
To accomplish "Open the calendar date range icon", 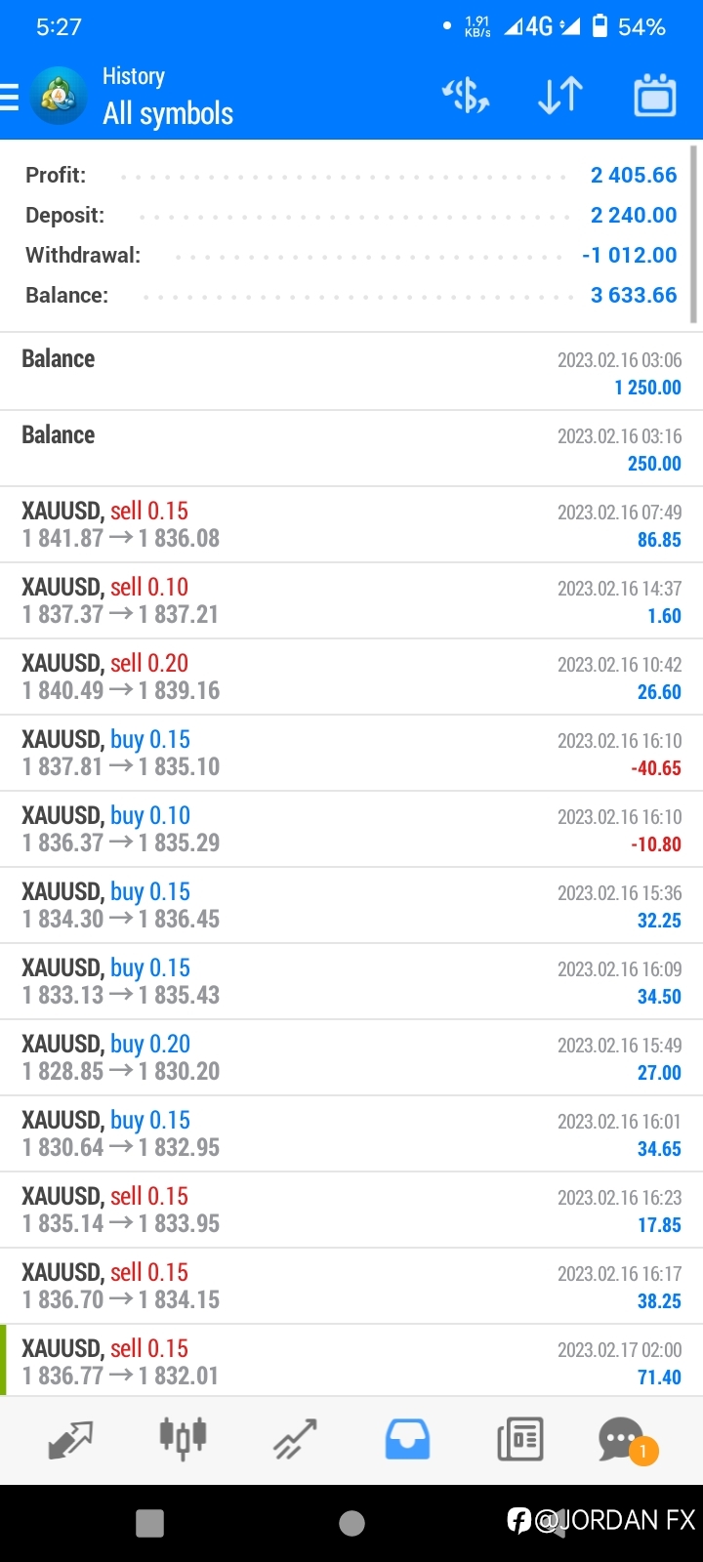I will [x=655, y=96].
